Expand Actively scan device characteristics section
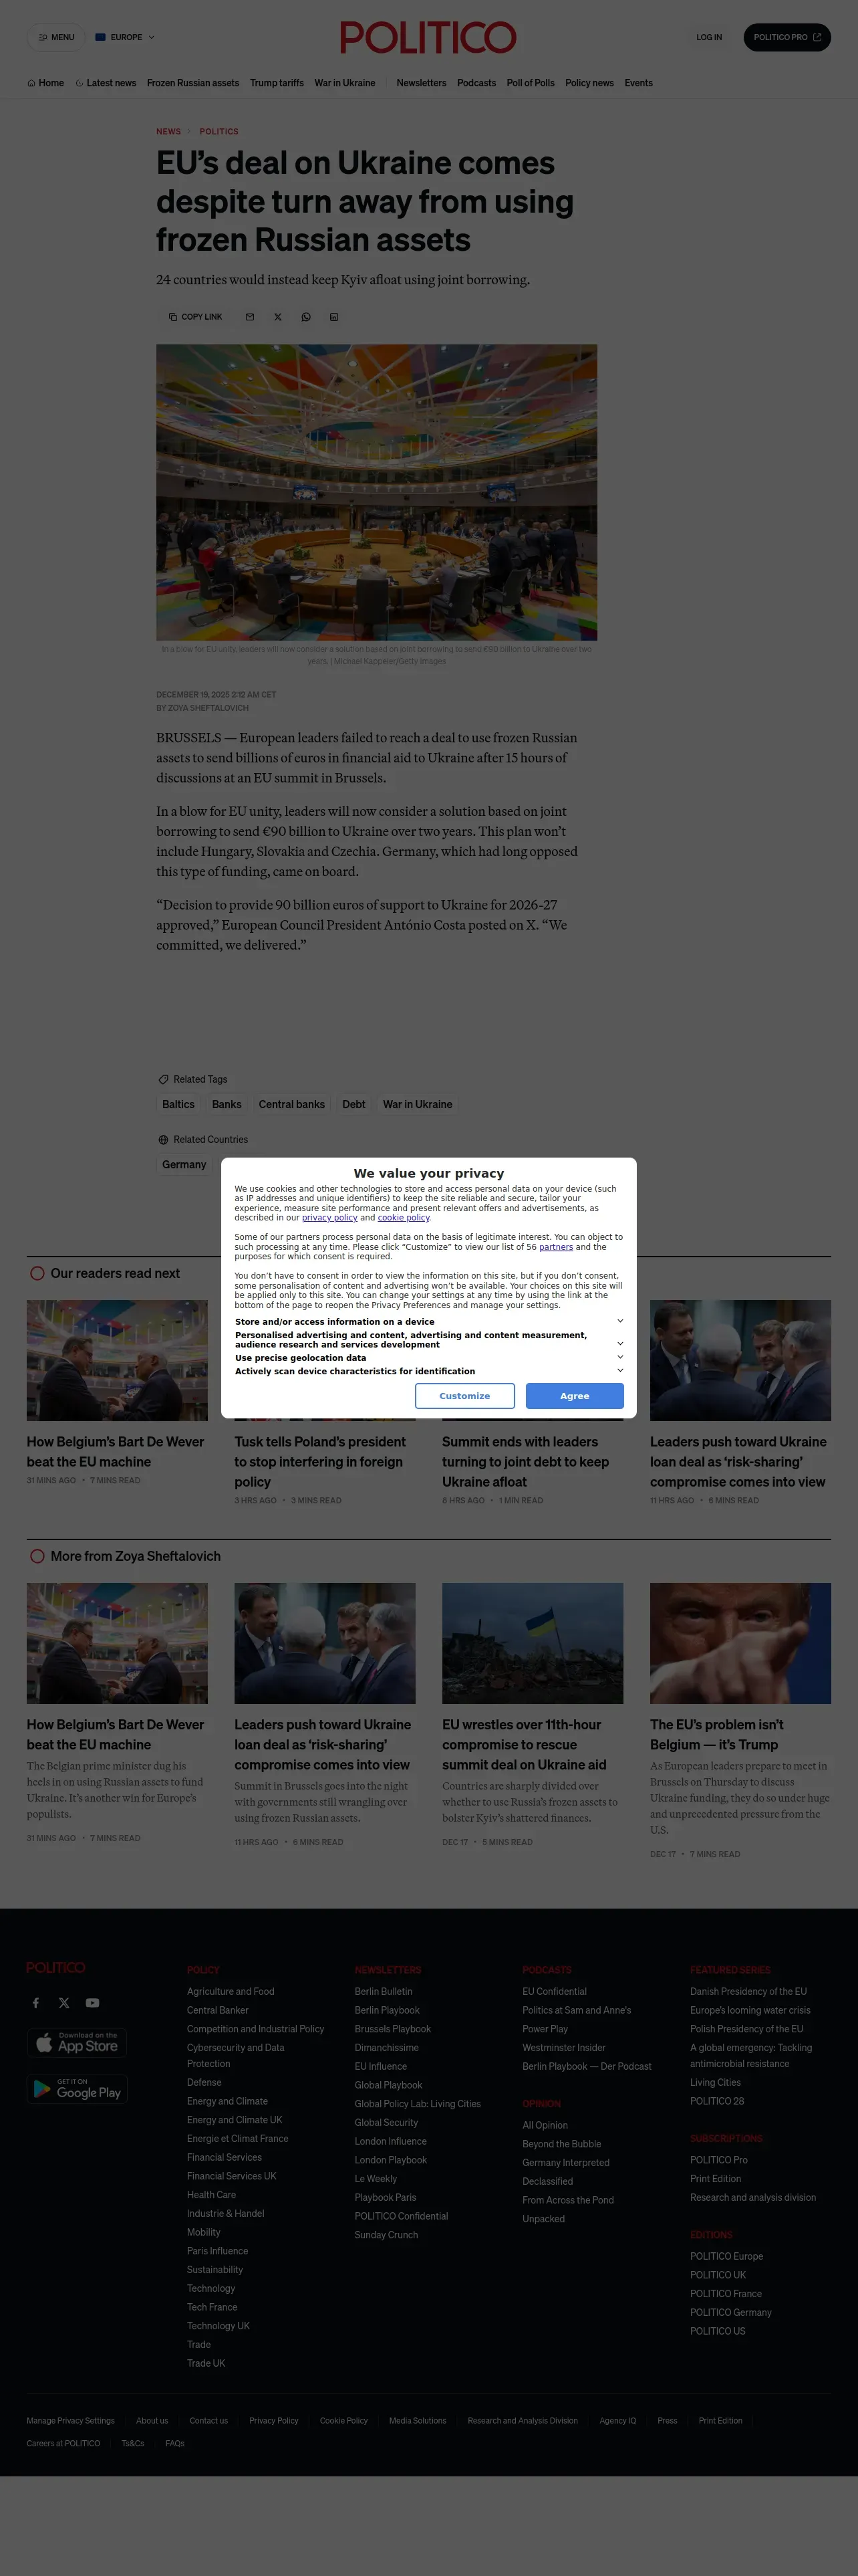Image resolution: width=858 pixels, height=2576 pixels. (x=428, y=1371)
